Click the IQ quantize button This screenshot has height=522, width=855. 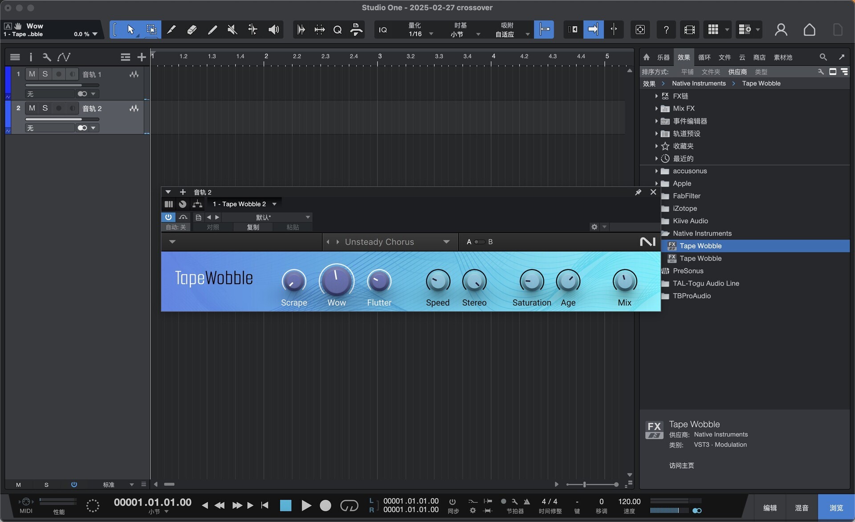click(x=383, y=30)
